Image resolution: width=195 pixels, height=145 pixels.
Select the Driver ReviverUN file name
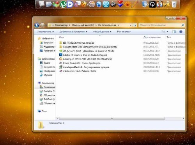click(82, 63)
